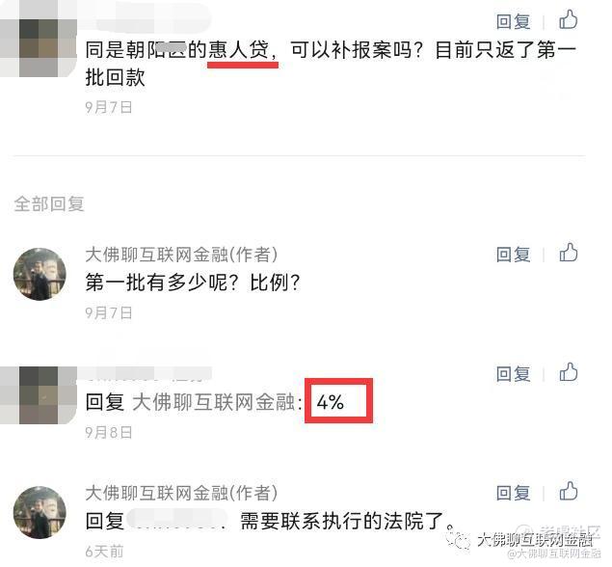The width and height of the screenshot is (612, 567).
Task: Click 回复 on the top 惠人贷 comment
Action: coord(513,21)
